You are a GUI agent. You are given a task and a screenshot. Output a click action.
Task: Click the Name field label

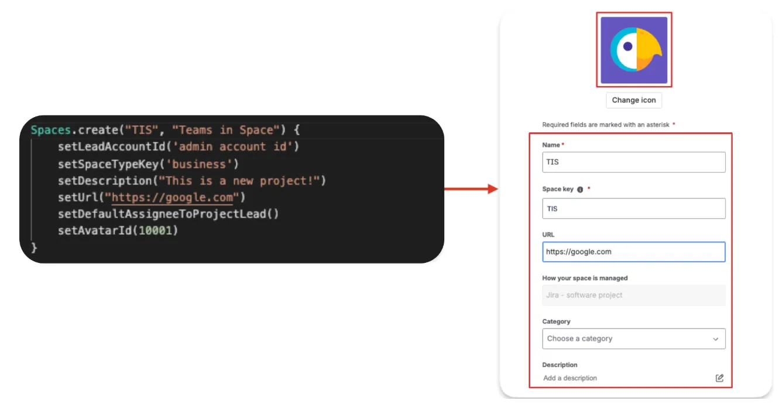point(553,145)
